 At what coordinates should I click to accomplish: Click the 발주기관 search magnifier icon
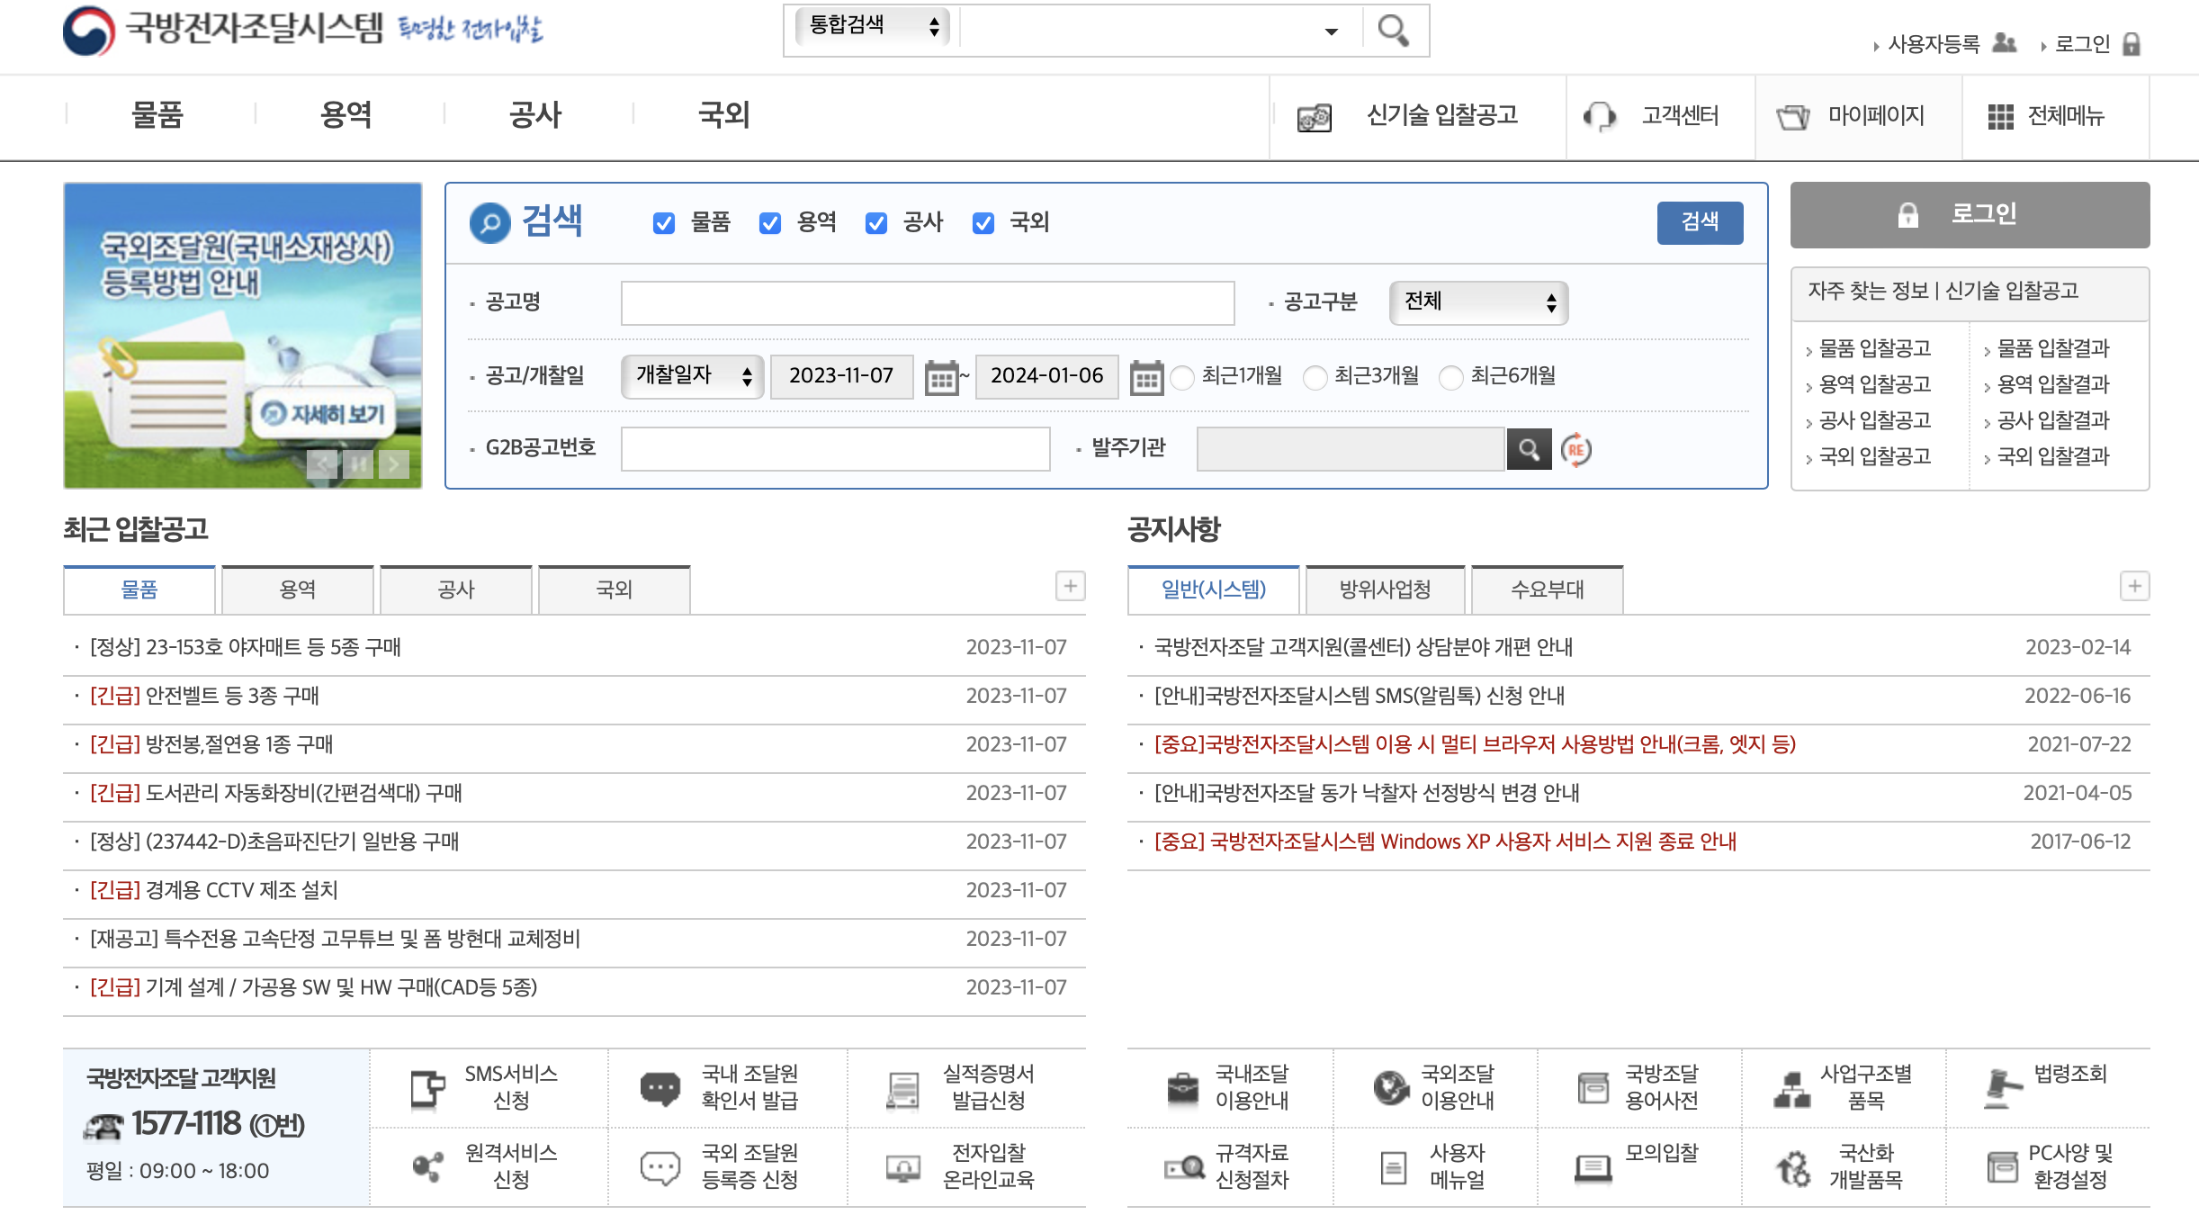tap(1530, 448)
